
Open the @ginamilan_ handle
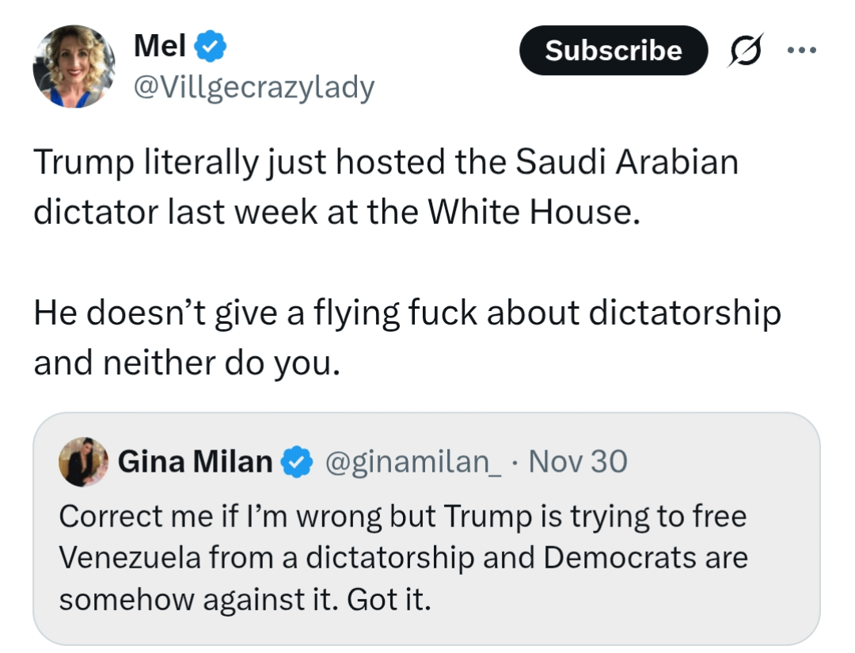[x=413, y=461]
